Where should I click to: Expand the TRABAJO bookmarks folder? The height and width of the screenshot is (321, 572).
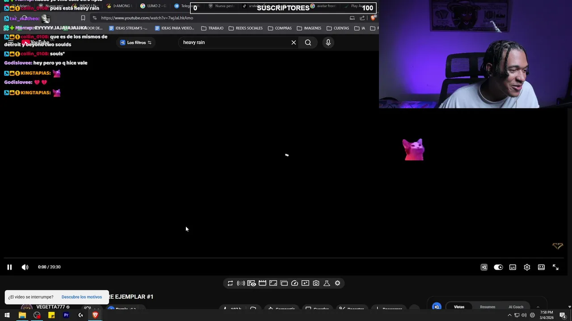click(x=212, y=28)
